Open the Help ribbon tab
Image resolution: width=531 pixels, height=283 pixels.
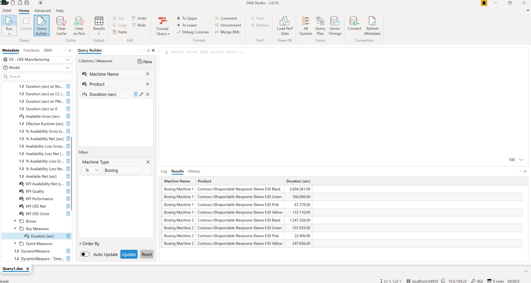tap(60, 10)
